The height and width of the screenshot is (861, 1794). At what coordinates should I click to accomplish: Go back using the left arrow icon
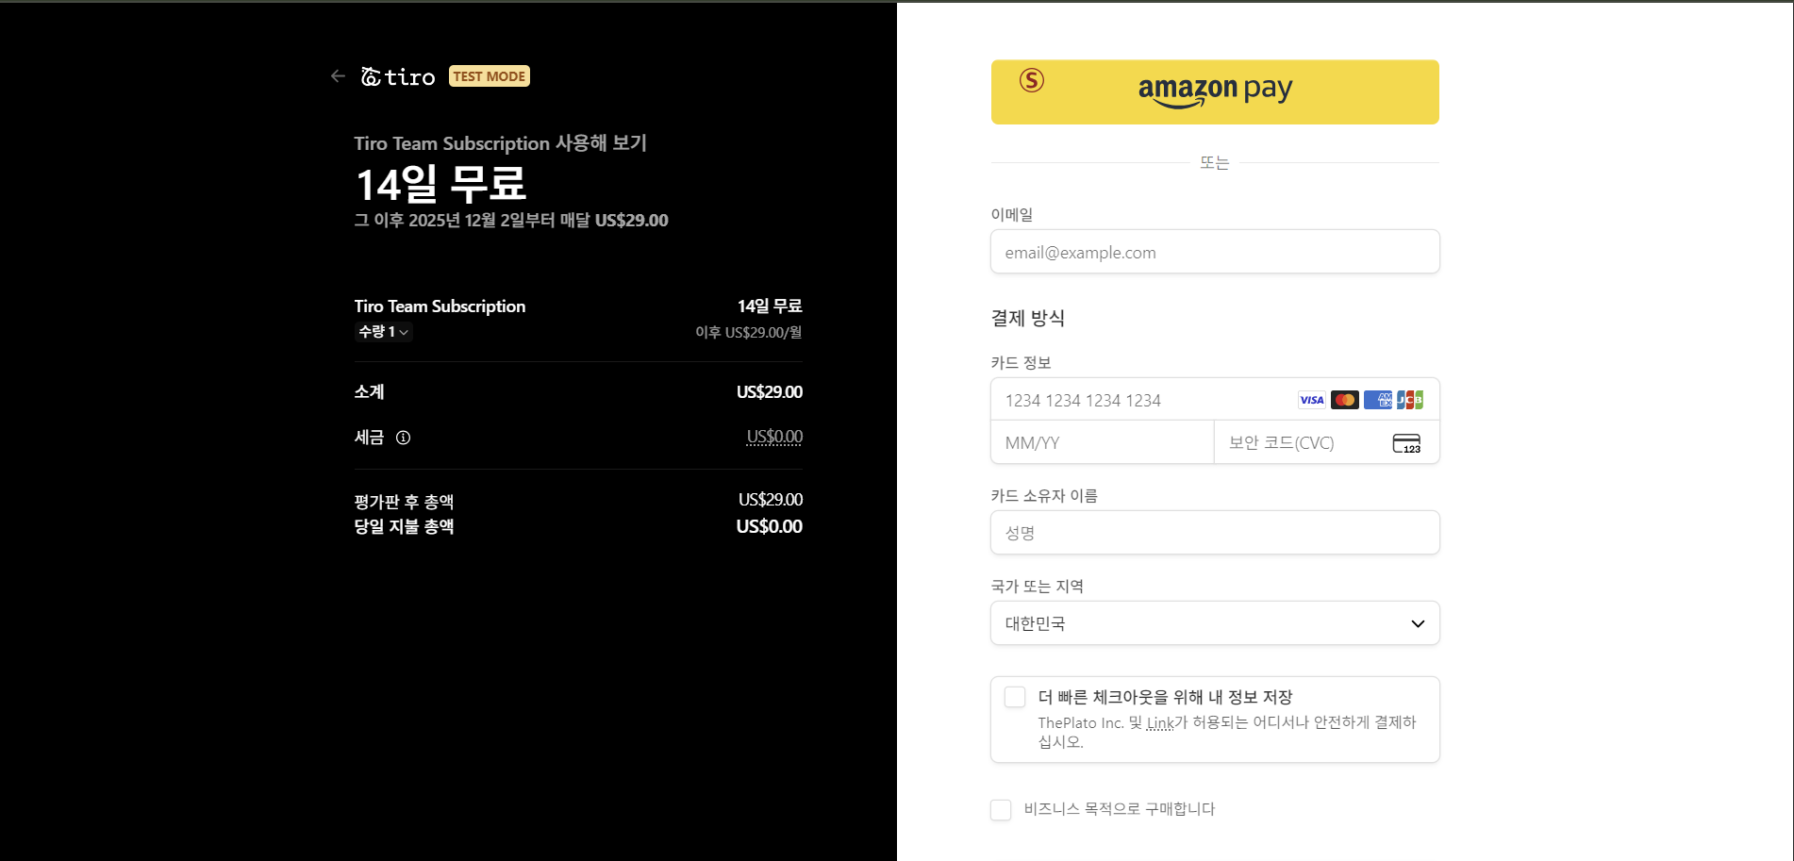tap(338, 76)
